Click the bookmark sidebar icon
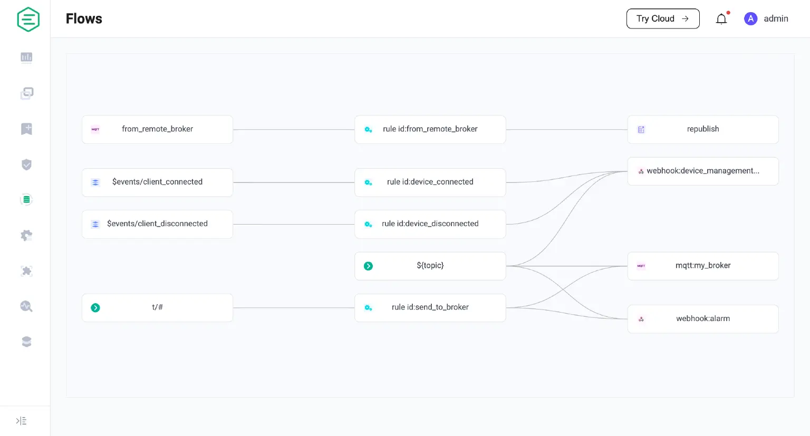The width and height of the screenshot is (810, 436). pyautogui.click(x=26, y=129)
